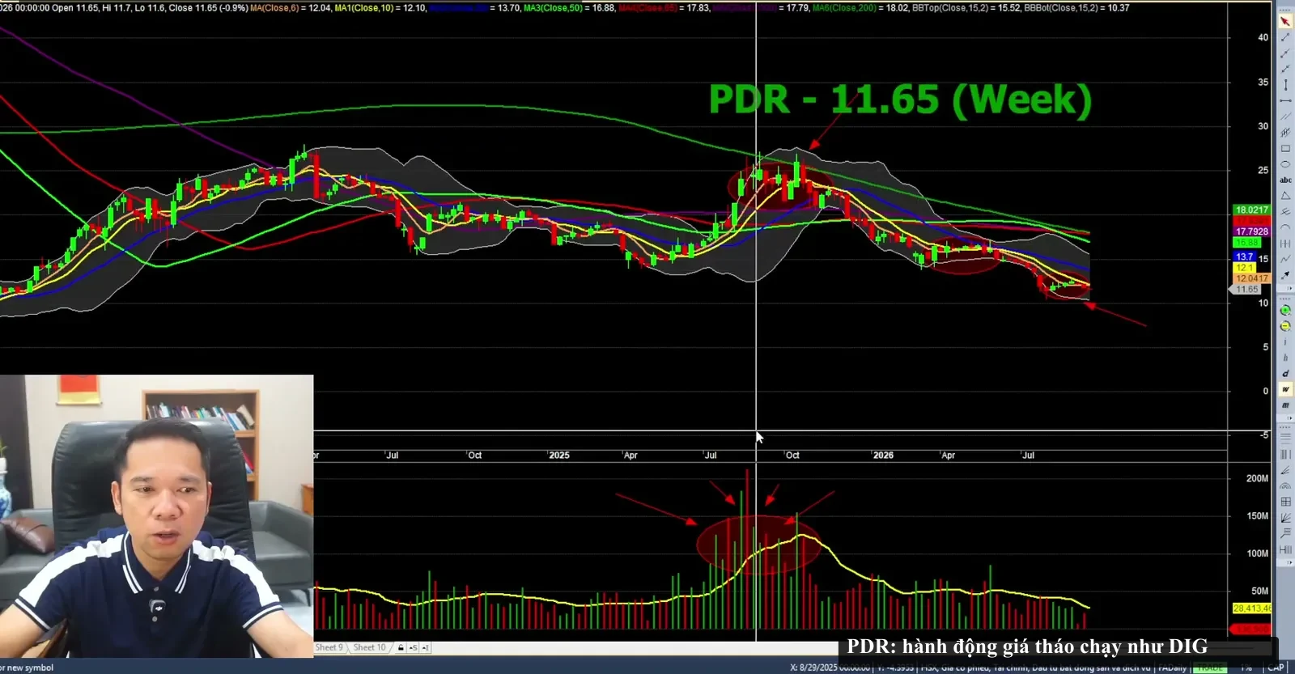Viewport: 1295px width, 674px height.
Task: Expand the drawing tools toolbar overflow
Action: coord(1290,288)
